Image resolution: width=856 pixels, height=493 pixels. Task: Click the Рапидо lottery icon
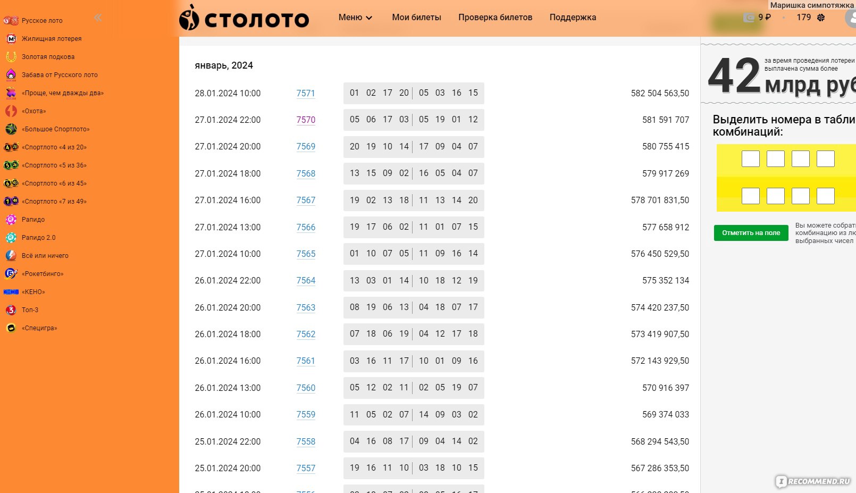point(11,220)
